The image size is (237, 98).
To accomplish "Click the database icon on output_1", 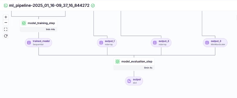I will [x=101, y=43].
